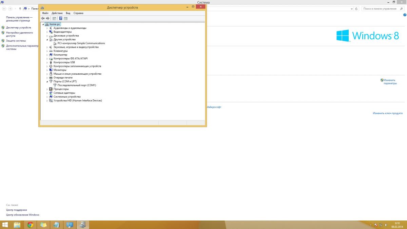Open Sticky Notes from the taskbar
The width and height of the screenshot is (407, 229).
coord(43,225)
